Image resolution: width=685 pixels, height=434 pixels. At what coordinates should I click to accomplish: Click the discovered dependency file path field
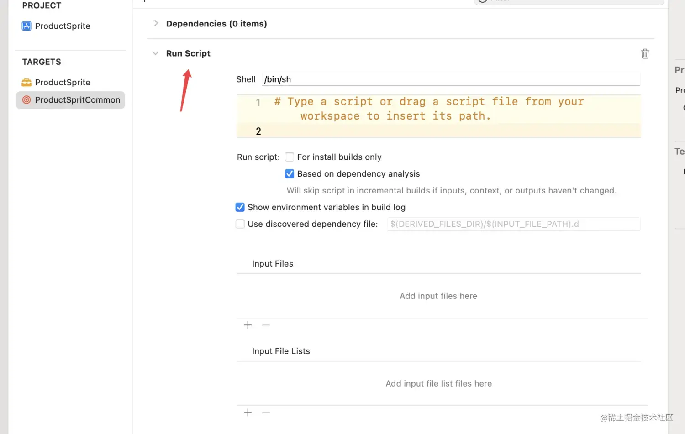pos(514,224)
